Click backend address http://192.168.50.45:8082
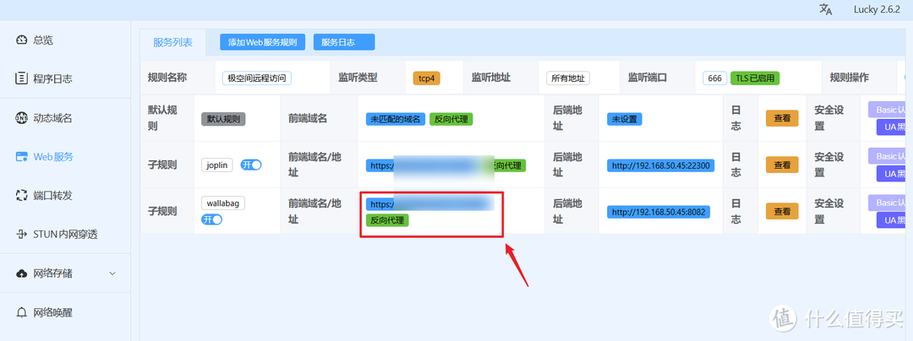The height and width of the screenshot is (341, 913). pyautogui.click(x=658, y=212)
